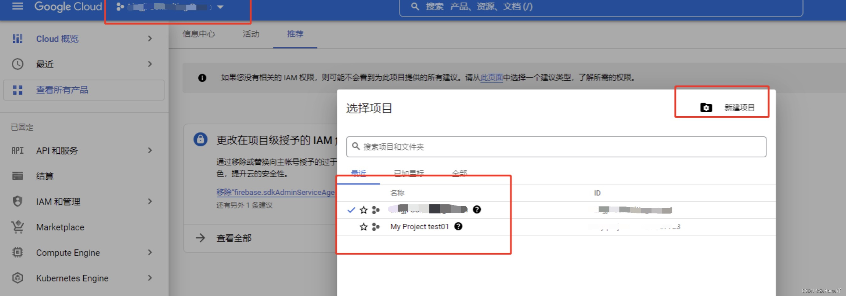Star the first checked project row
This screenshot has height=296, width=846.
click(x=363, y=210)
